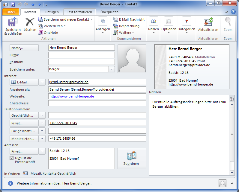This screenshot has width=239, height=192.
Task: Open Namen address book group
Action: point(154,26)
